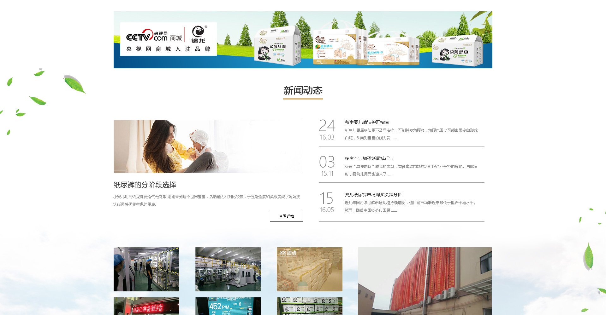This screenshot has width=606, height=315.
Task: Open news 新生婴儿清洁护理指南
Action: [367, 122]
